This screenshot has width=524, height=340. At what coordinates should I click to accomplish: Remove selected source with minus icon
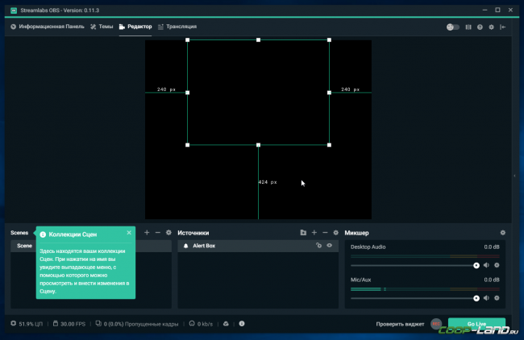click(325, 233)
